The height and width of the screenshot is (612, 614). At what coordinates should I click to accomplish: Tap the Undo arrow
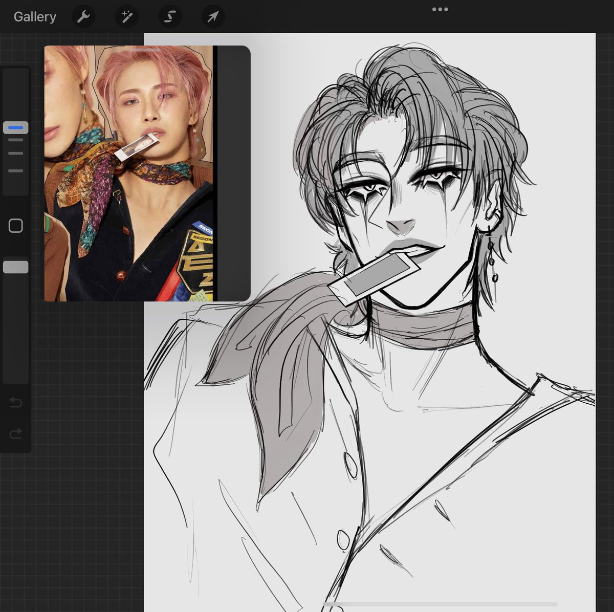pyautogui.click(x=16, y=403)
